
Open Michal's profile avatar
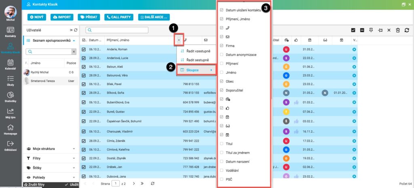11,12
